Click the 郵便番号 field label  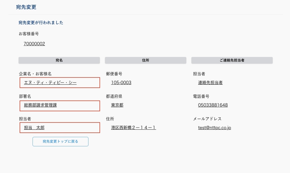[114, 74]
